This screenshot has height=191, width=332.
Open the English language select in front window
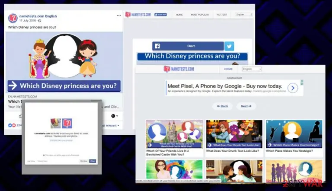[252, 69]
